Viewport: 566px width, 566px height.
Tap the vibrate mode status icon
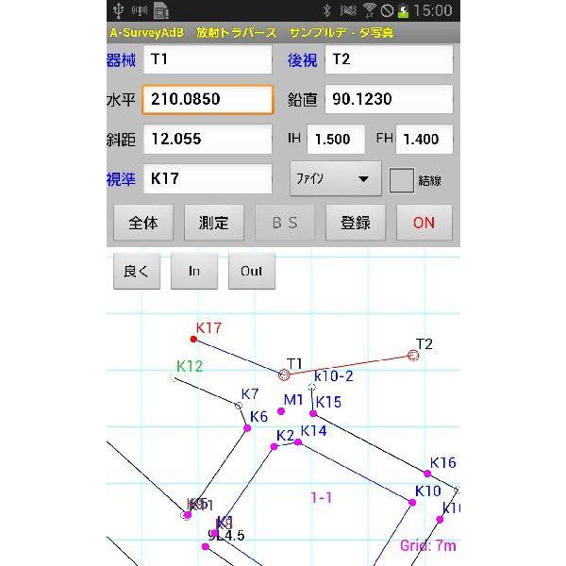tap(348, 10)
